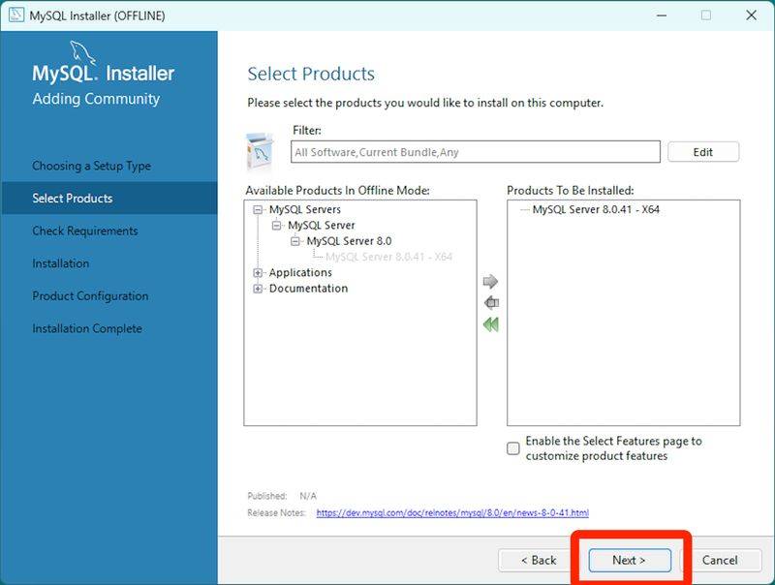Expand the Applications tree node
The image size is (775, 585).
coord(258,273)
